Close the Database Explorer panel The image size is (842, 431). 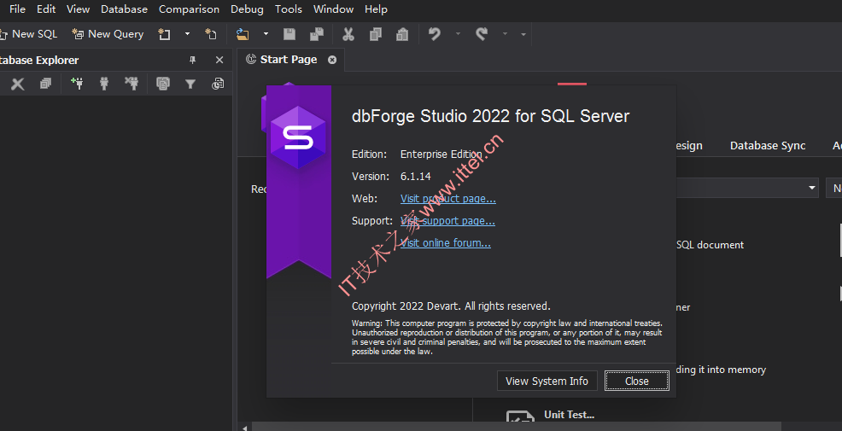[x=219, y=60]
